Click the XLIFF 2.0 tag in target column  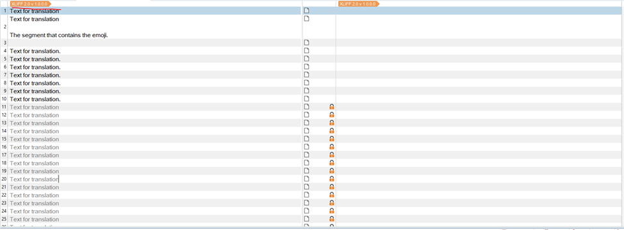pos(359,4)
